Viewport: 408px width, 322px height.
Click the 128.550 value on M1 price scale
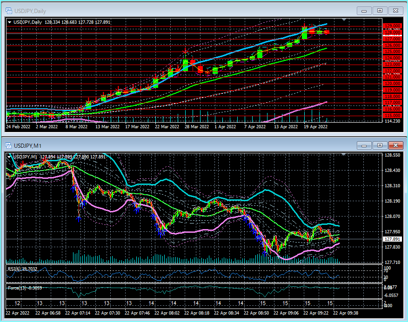pos(392,155)
